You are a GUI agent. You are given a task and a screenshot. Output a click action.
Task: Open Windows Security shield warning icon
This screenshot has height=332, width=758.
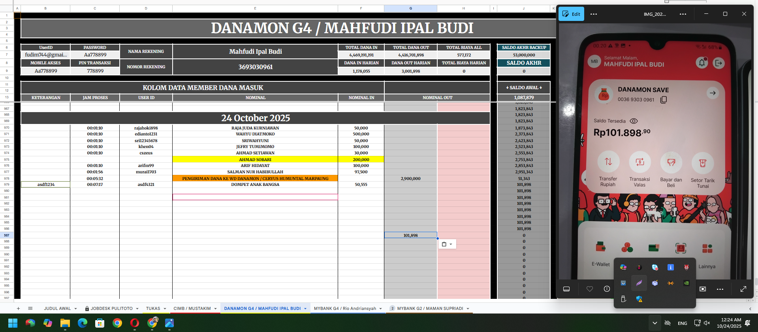pos(639,299)
